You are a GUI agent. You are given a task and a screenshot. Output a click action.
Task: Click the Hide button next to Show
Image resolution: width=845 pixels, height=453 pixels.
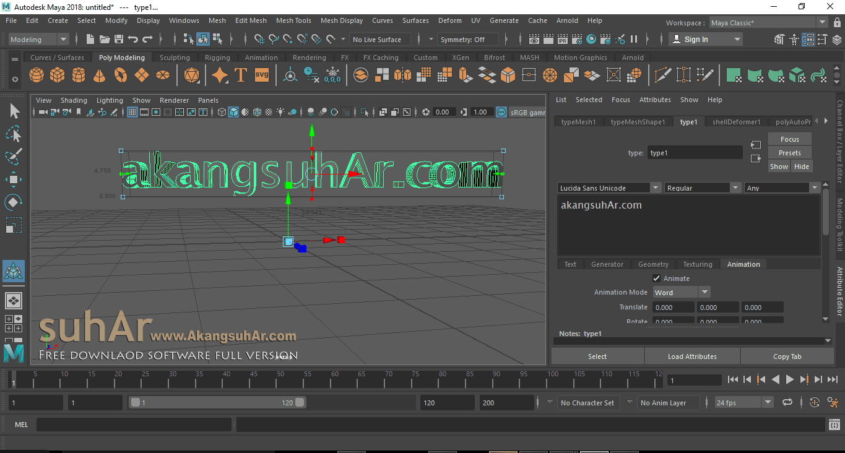[801, 166]
